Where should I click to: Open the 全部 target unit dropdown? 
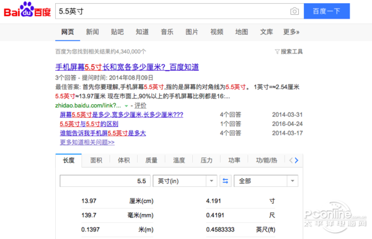(266, 181)
